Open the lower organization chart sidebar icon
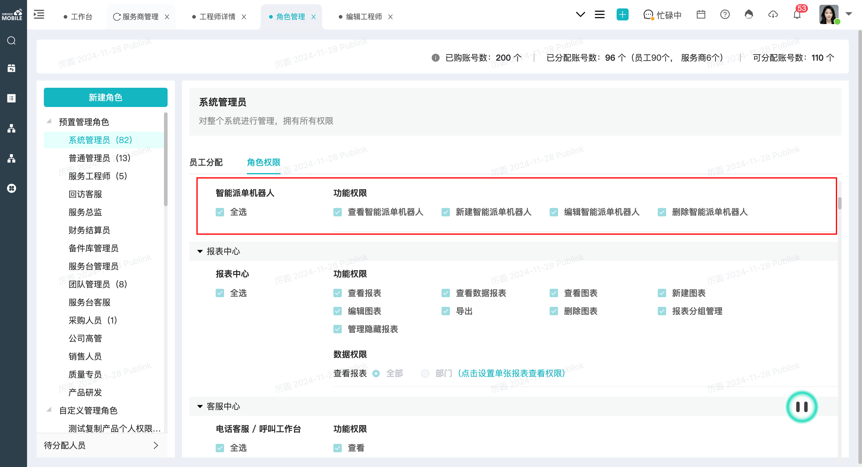 (12, 158)
